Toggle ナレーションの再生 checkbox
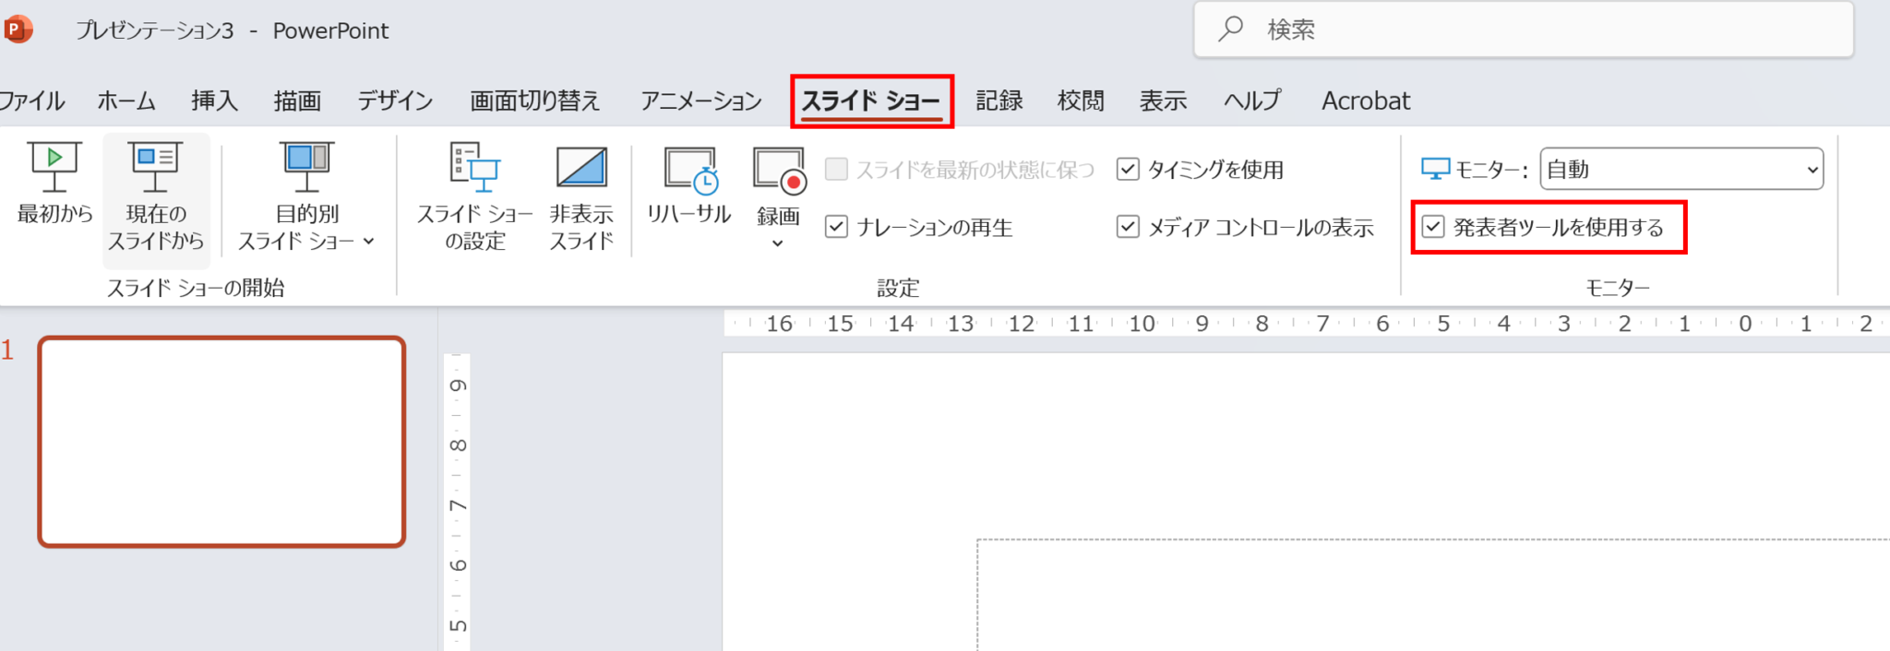 tap(836, 227)
